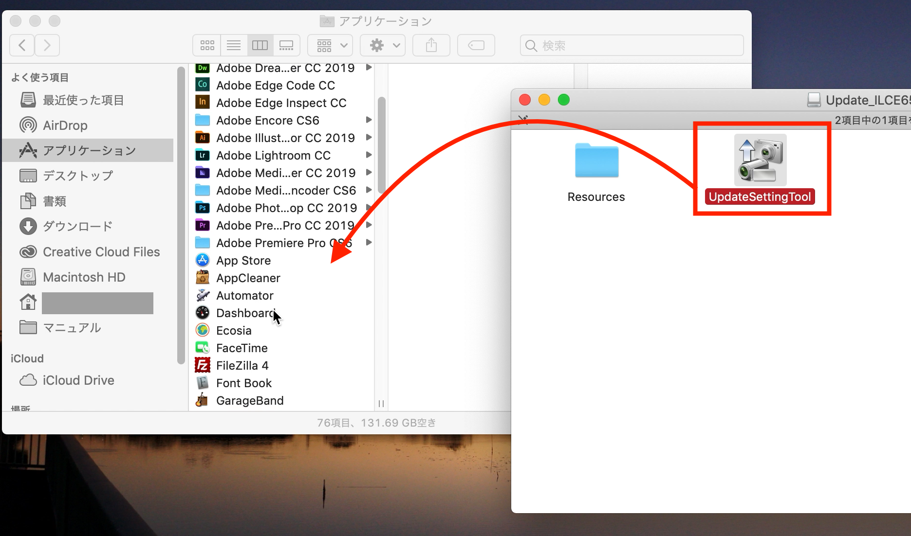Open the gear action menu
The height and width of the screenshot is (536, 911).
[x=383, y=45]
